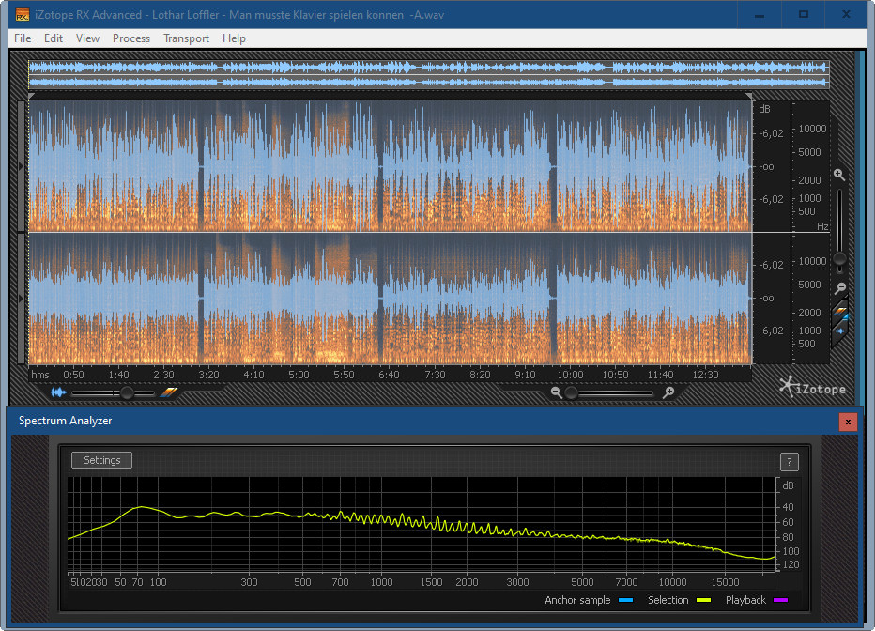The width and height of the screenshot is (875, 631).
Task: Open the File menu
Action: [23, 38]
